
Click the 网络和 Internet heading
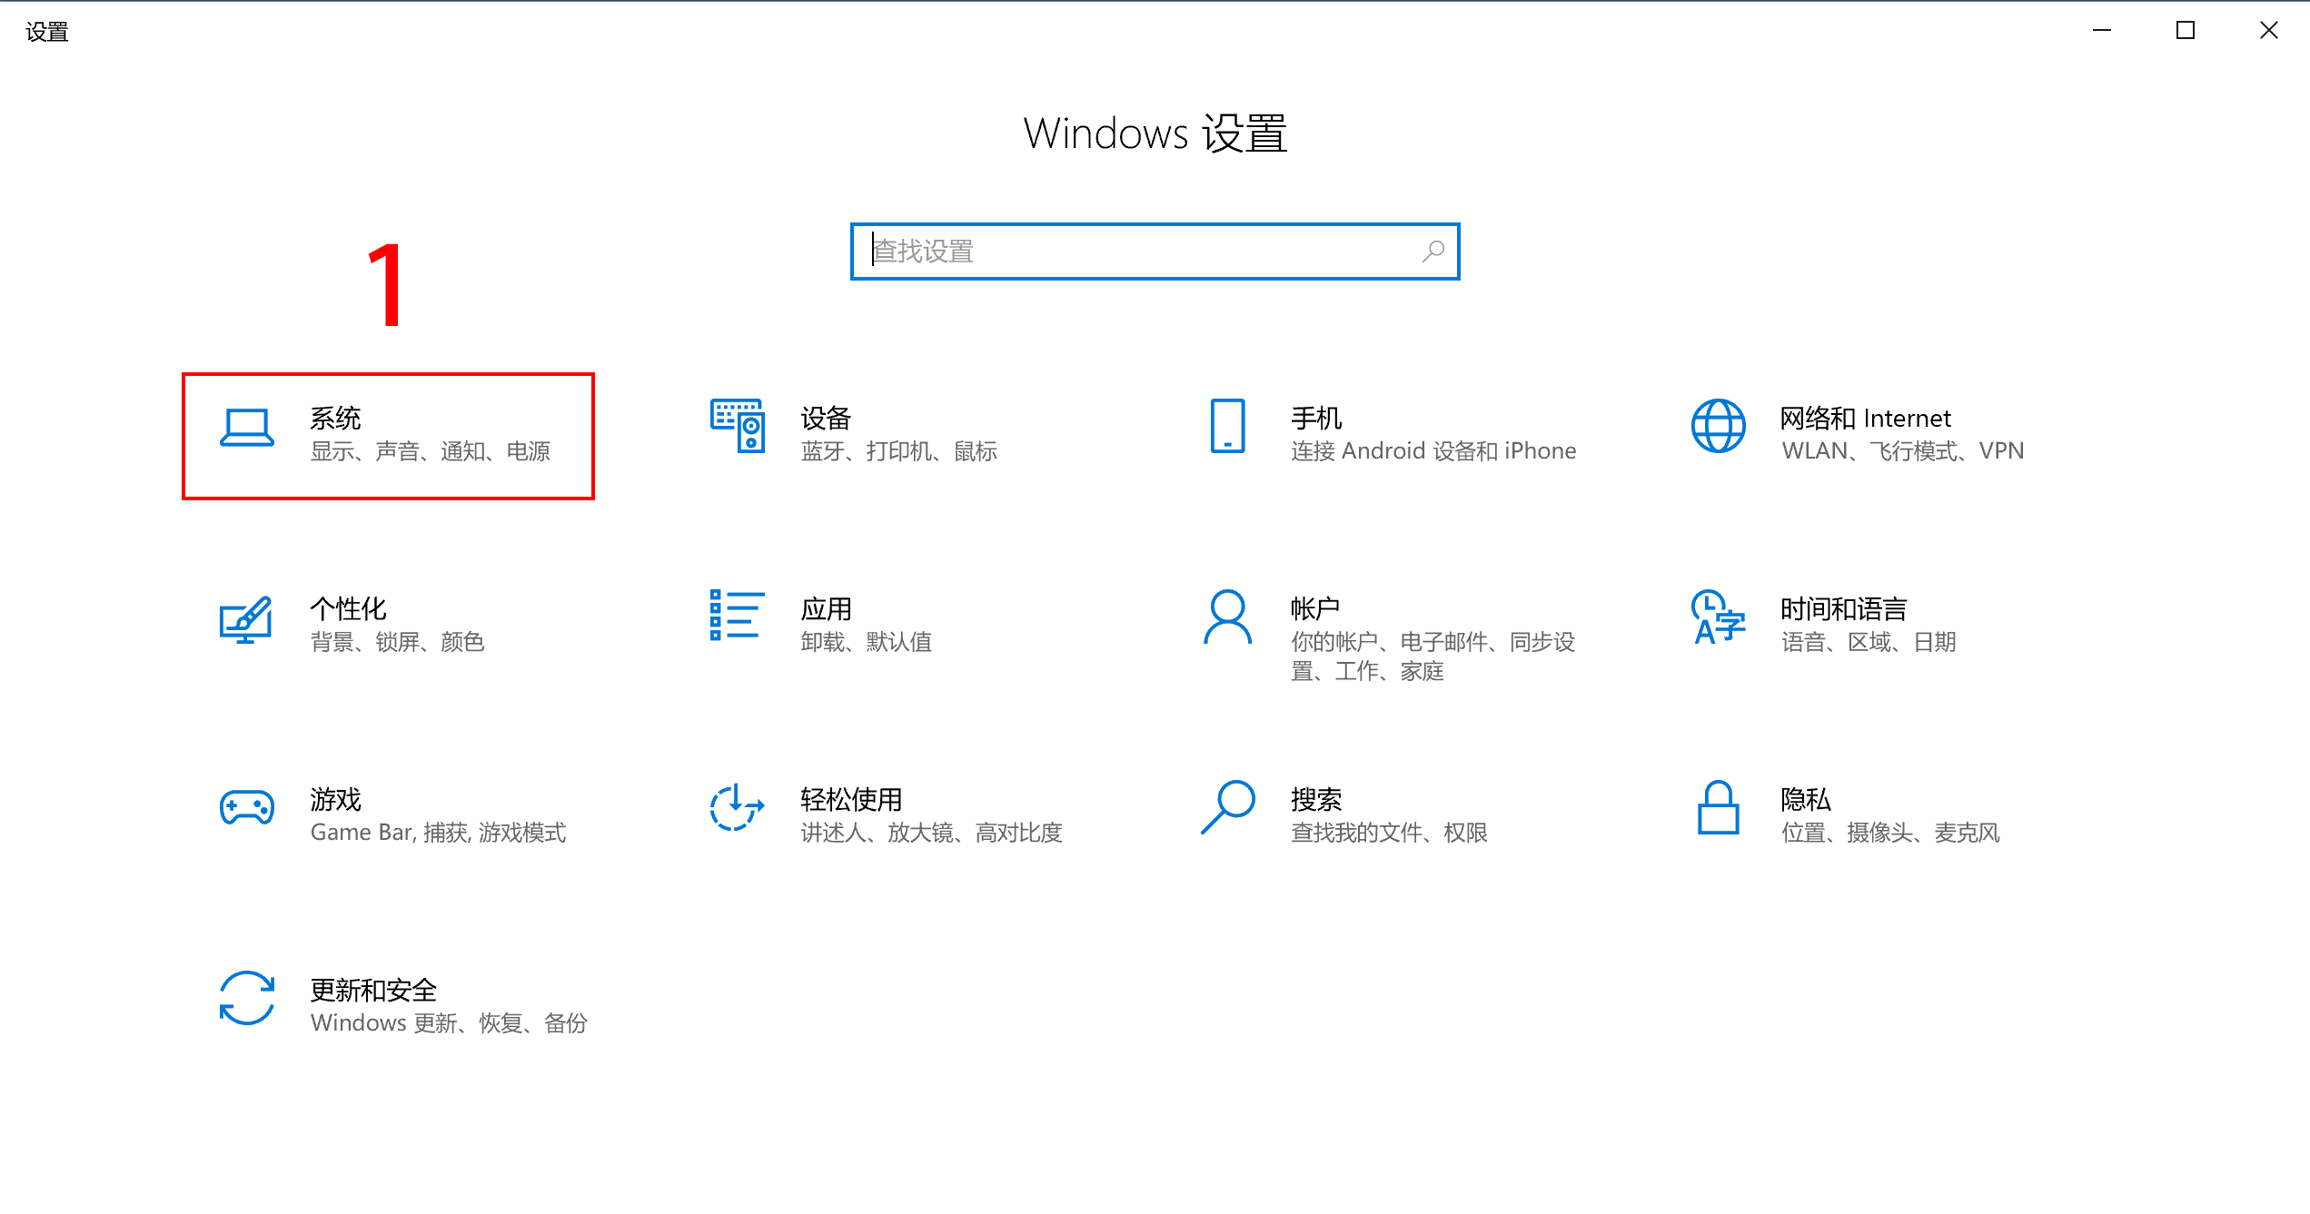tap(1865, 419)
